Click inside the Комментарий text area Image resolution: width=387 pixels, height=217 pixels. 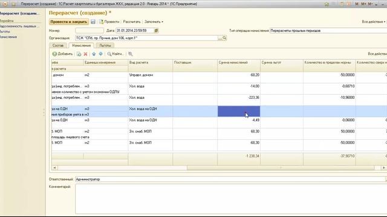point(231,199)
